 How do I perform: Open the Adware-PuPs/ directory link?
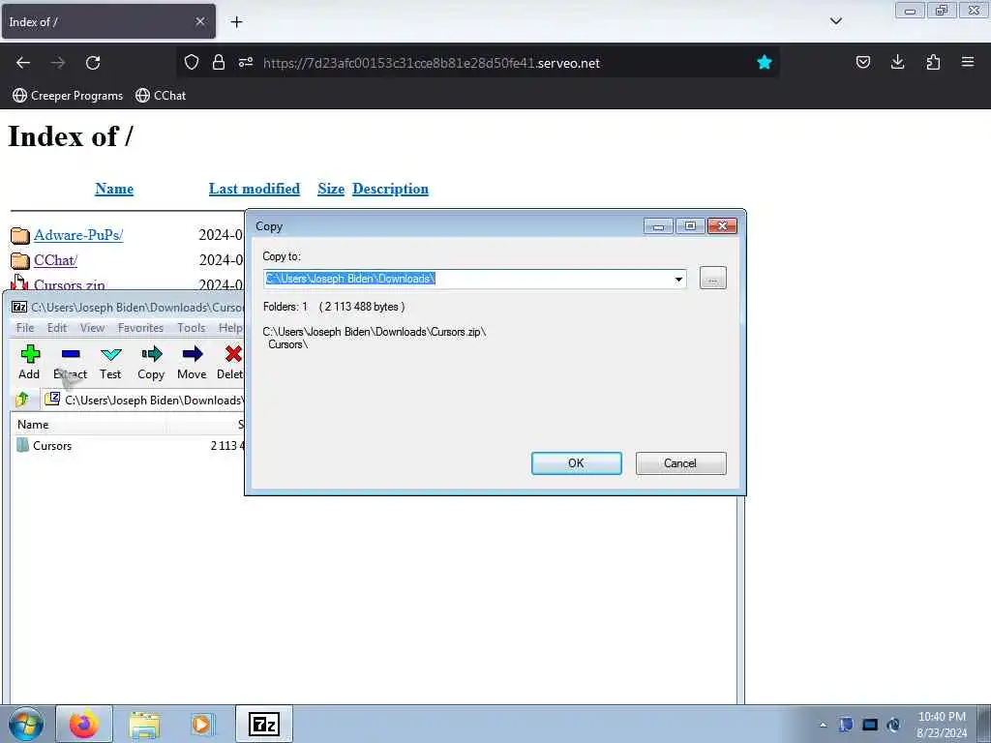(78, 235)
